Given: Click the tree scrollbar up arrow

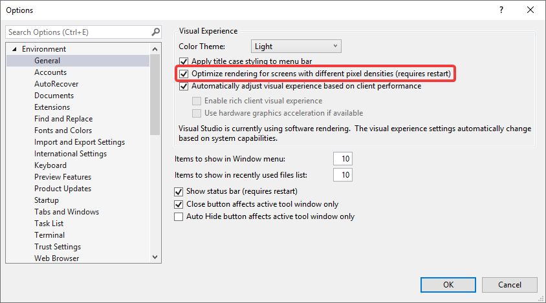Looking at the screenshot, I should click(155, 49).
